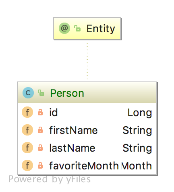Click the field icon next to id
This screenshot has height=192, width=174.
27,112
